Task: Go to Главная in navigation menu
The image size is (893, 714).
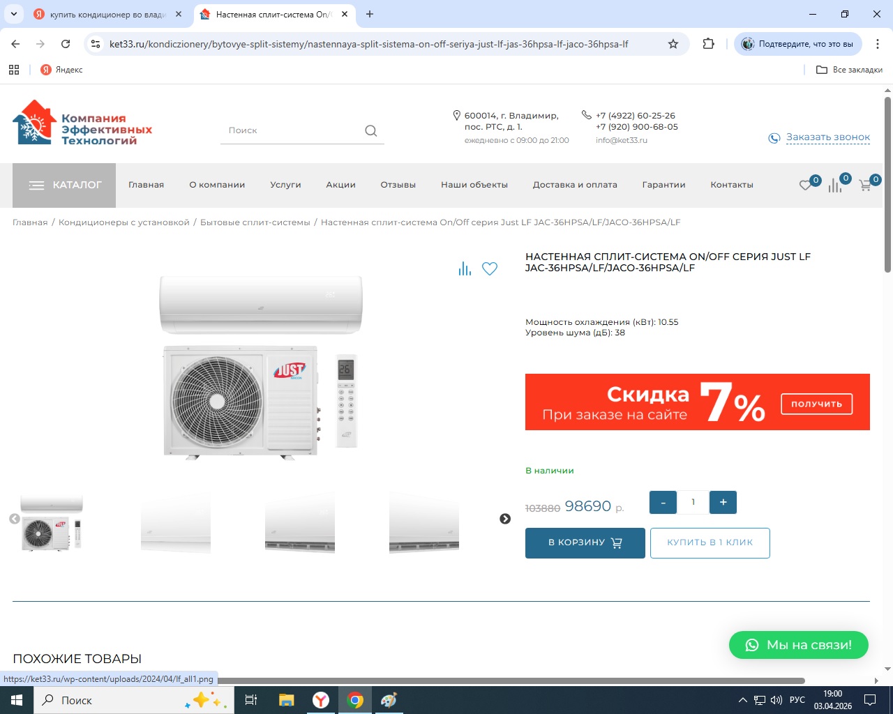Action: [x=147, y=185]
